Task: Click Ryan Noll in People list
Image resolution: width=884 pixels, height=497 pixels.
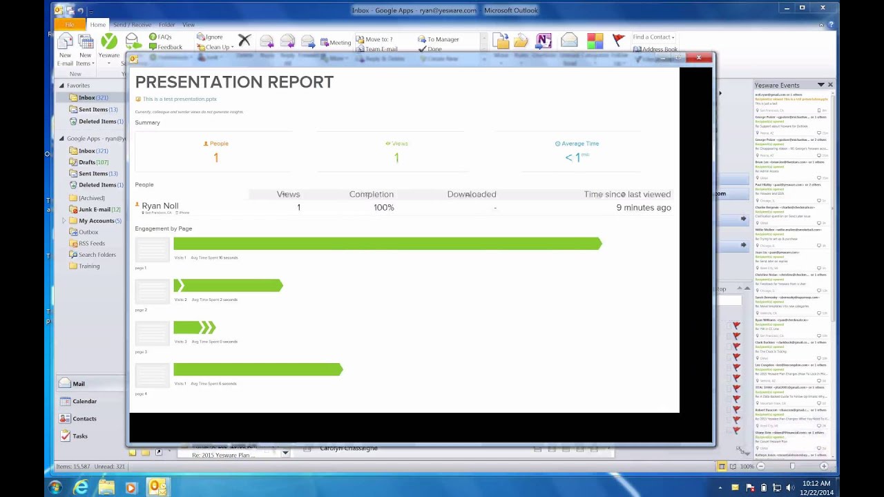Action: (160, 206)
